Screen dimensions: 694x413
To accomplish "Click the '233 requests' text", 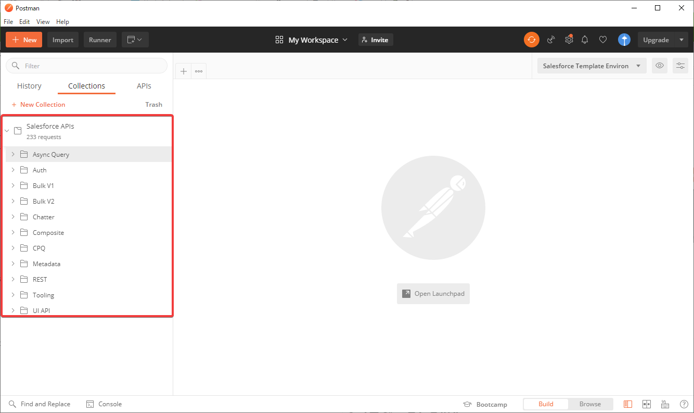I will point(44,137).
